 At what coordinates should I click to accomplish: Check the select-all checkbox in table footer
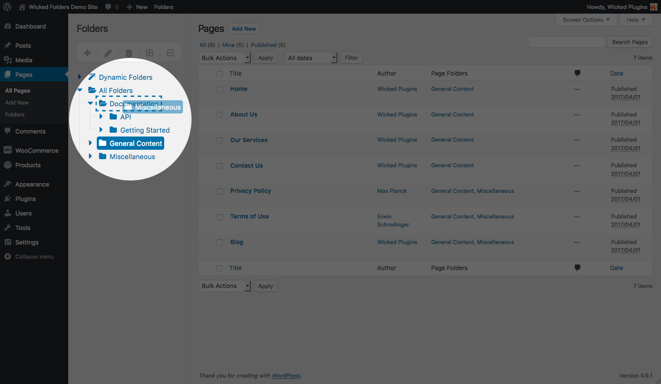pyautogui.click(x=220, y=268)
